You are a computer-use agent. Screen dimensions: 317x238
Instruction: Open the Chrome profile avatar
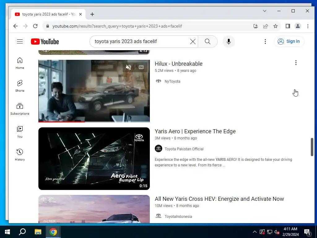pos(298,26)
